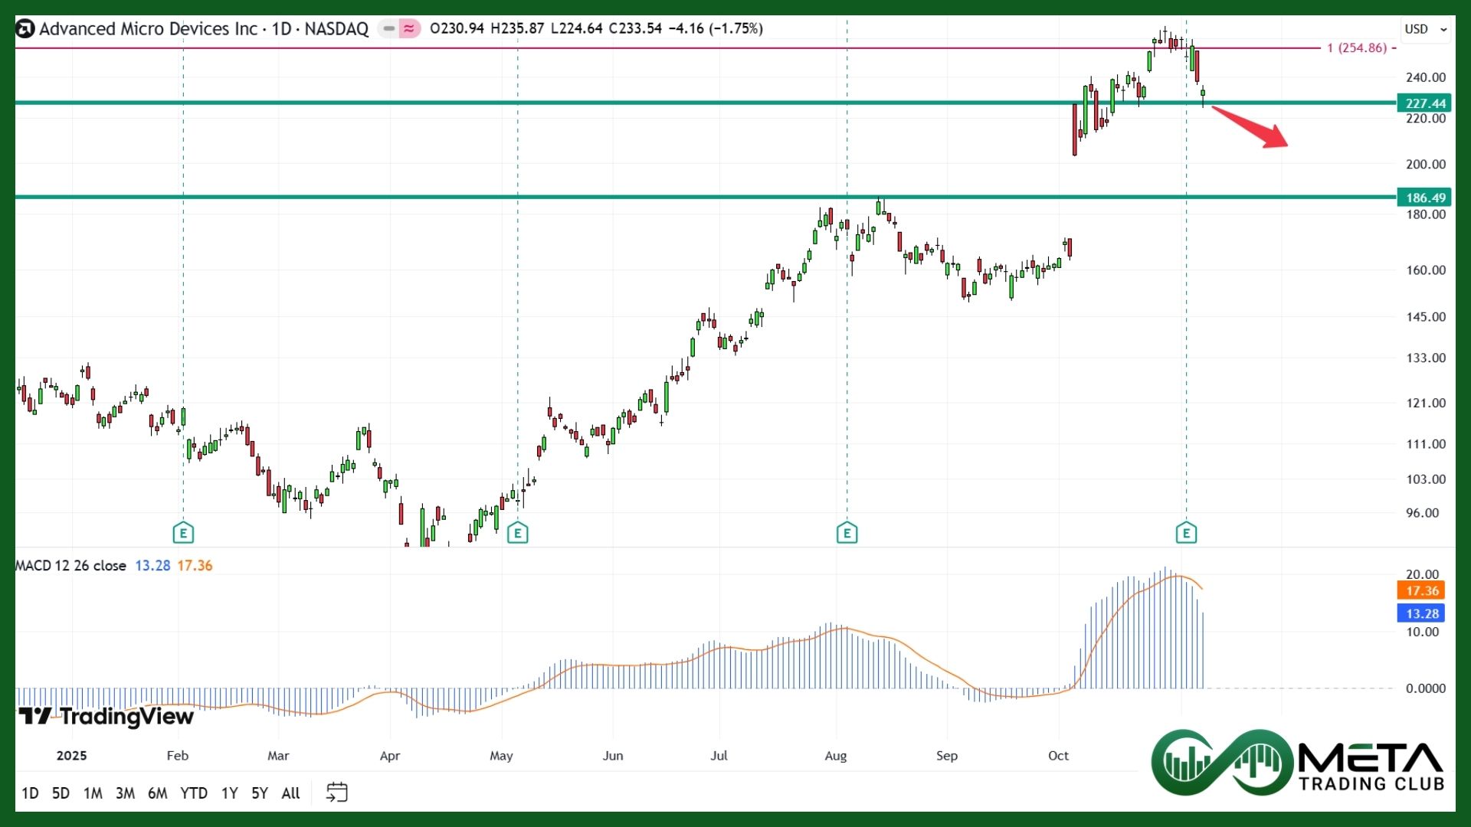Click the MACD 12 26 close label

point(69,566)
